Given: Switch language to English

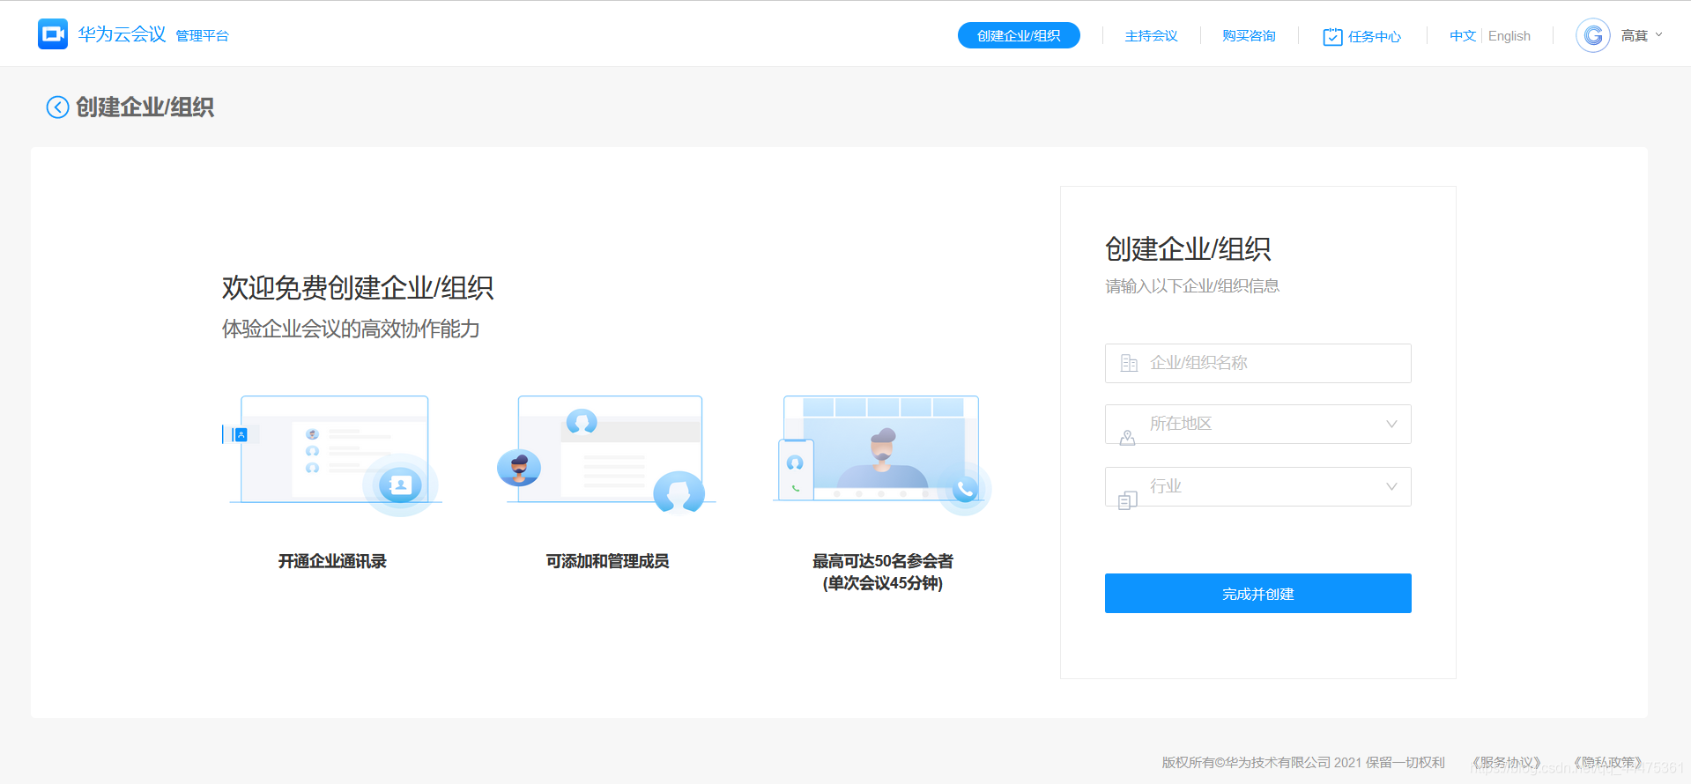Looking at the screenshot, I should 1509,36.
